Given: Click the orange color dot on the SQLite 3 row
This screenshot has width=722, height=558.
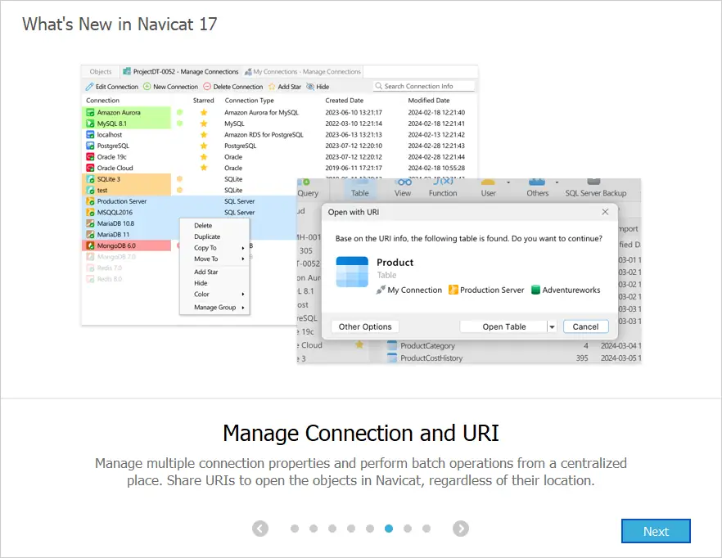Looking at the screenshot, I should pos(179,179).
